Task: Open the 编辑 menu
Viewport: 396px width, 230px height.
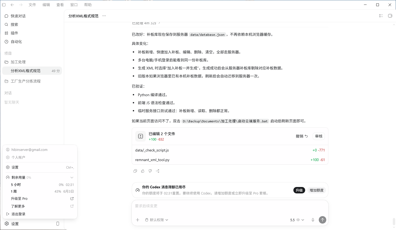Action: 46,5
